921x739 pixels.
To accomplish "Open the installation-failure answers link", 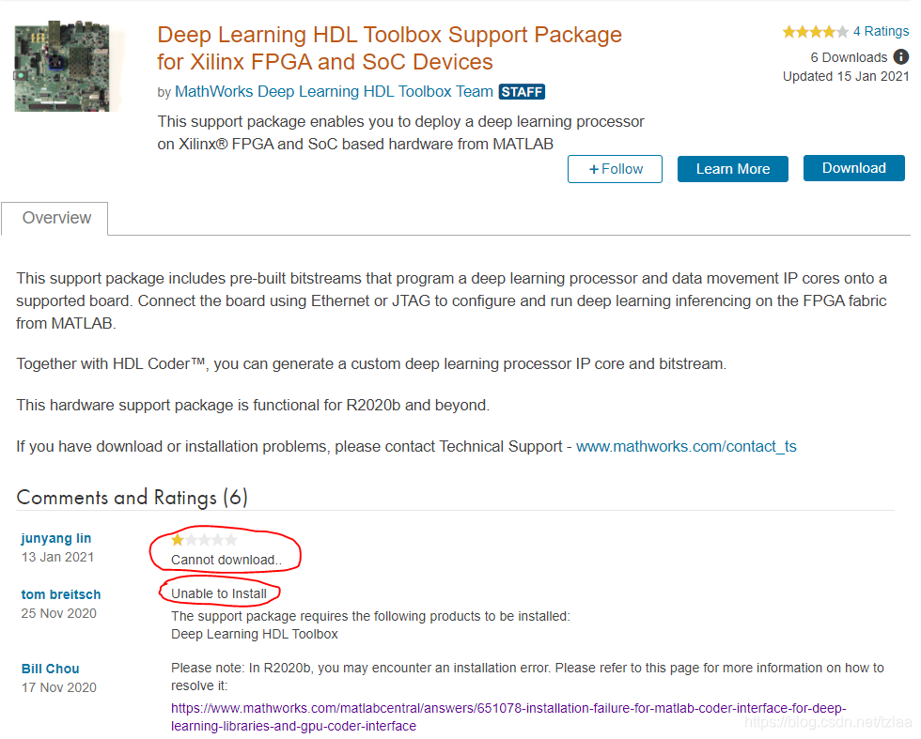I will 508,716.
